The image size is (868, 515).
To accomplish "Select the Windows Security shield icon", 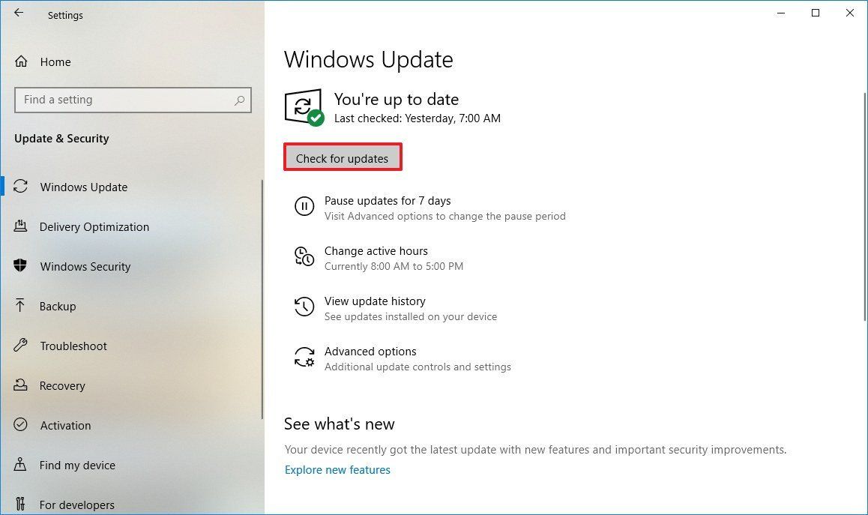I will point(20,266).
